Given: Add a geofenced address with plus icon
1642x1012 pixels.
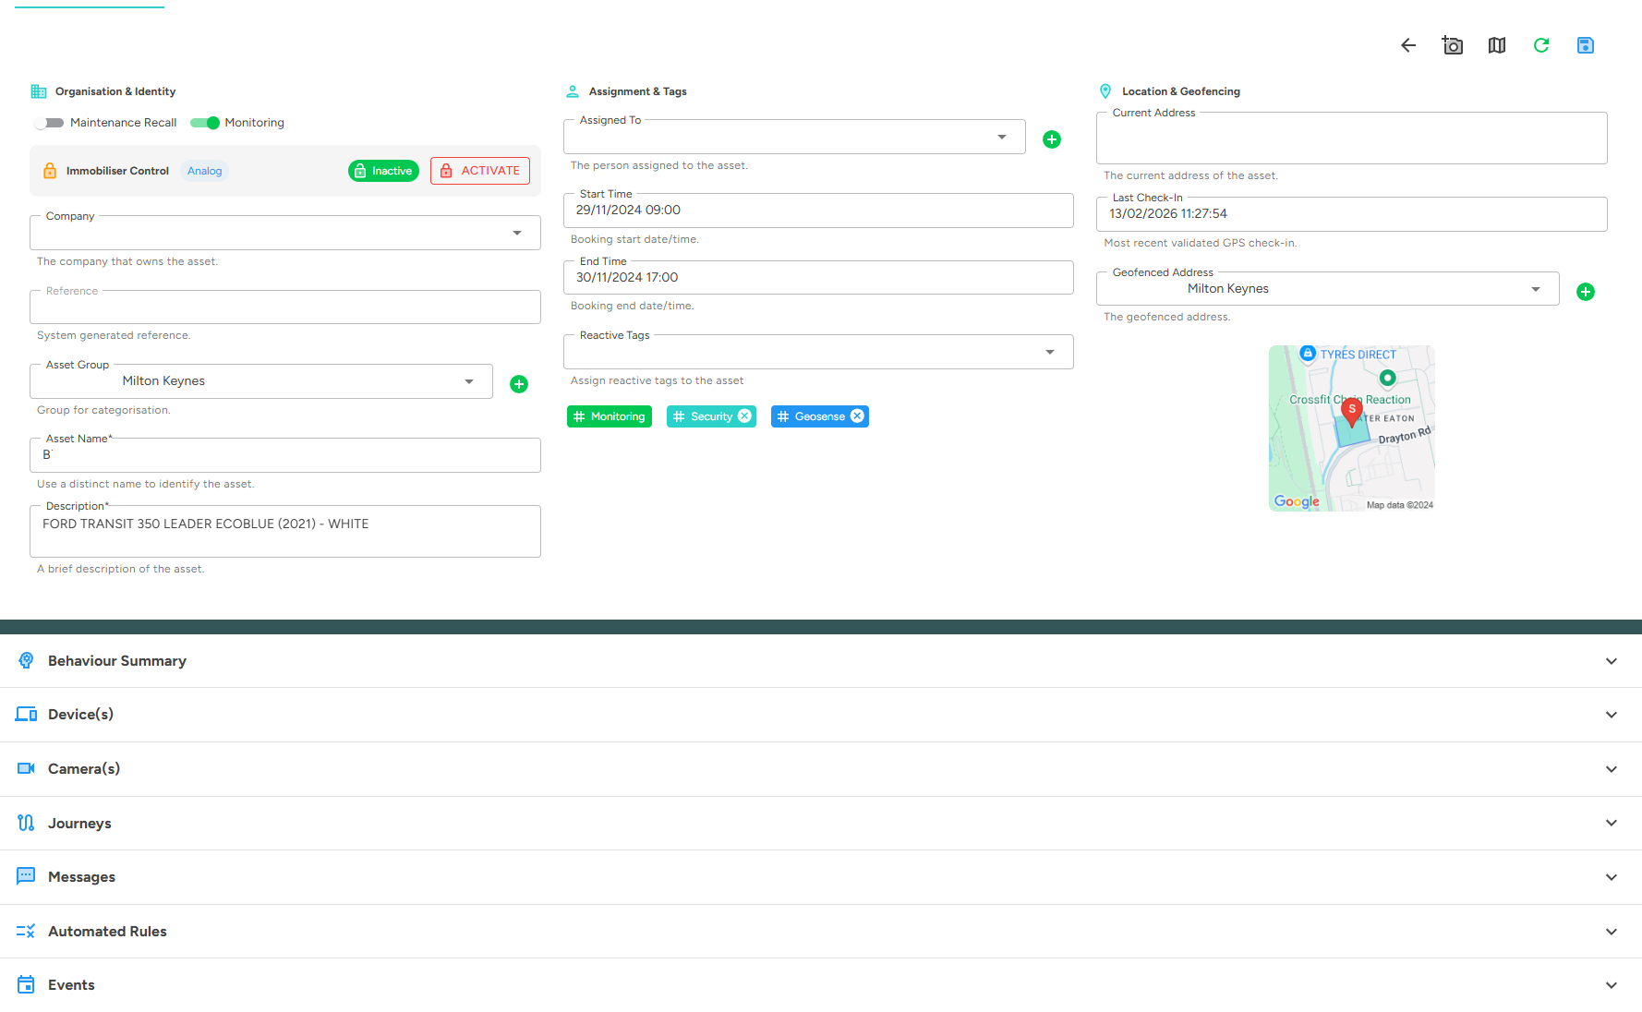Looking at the screenshot, I should (x=1586, y=292).
